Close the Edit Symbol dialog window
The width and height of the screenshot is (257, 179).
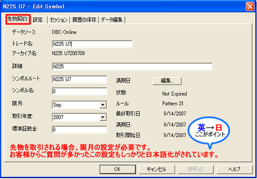[x=250, y=7]
